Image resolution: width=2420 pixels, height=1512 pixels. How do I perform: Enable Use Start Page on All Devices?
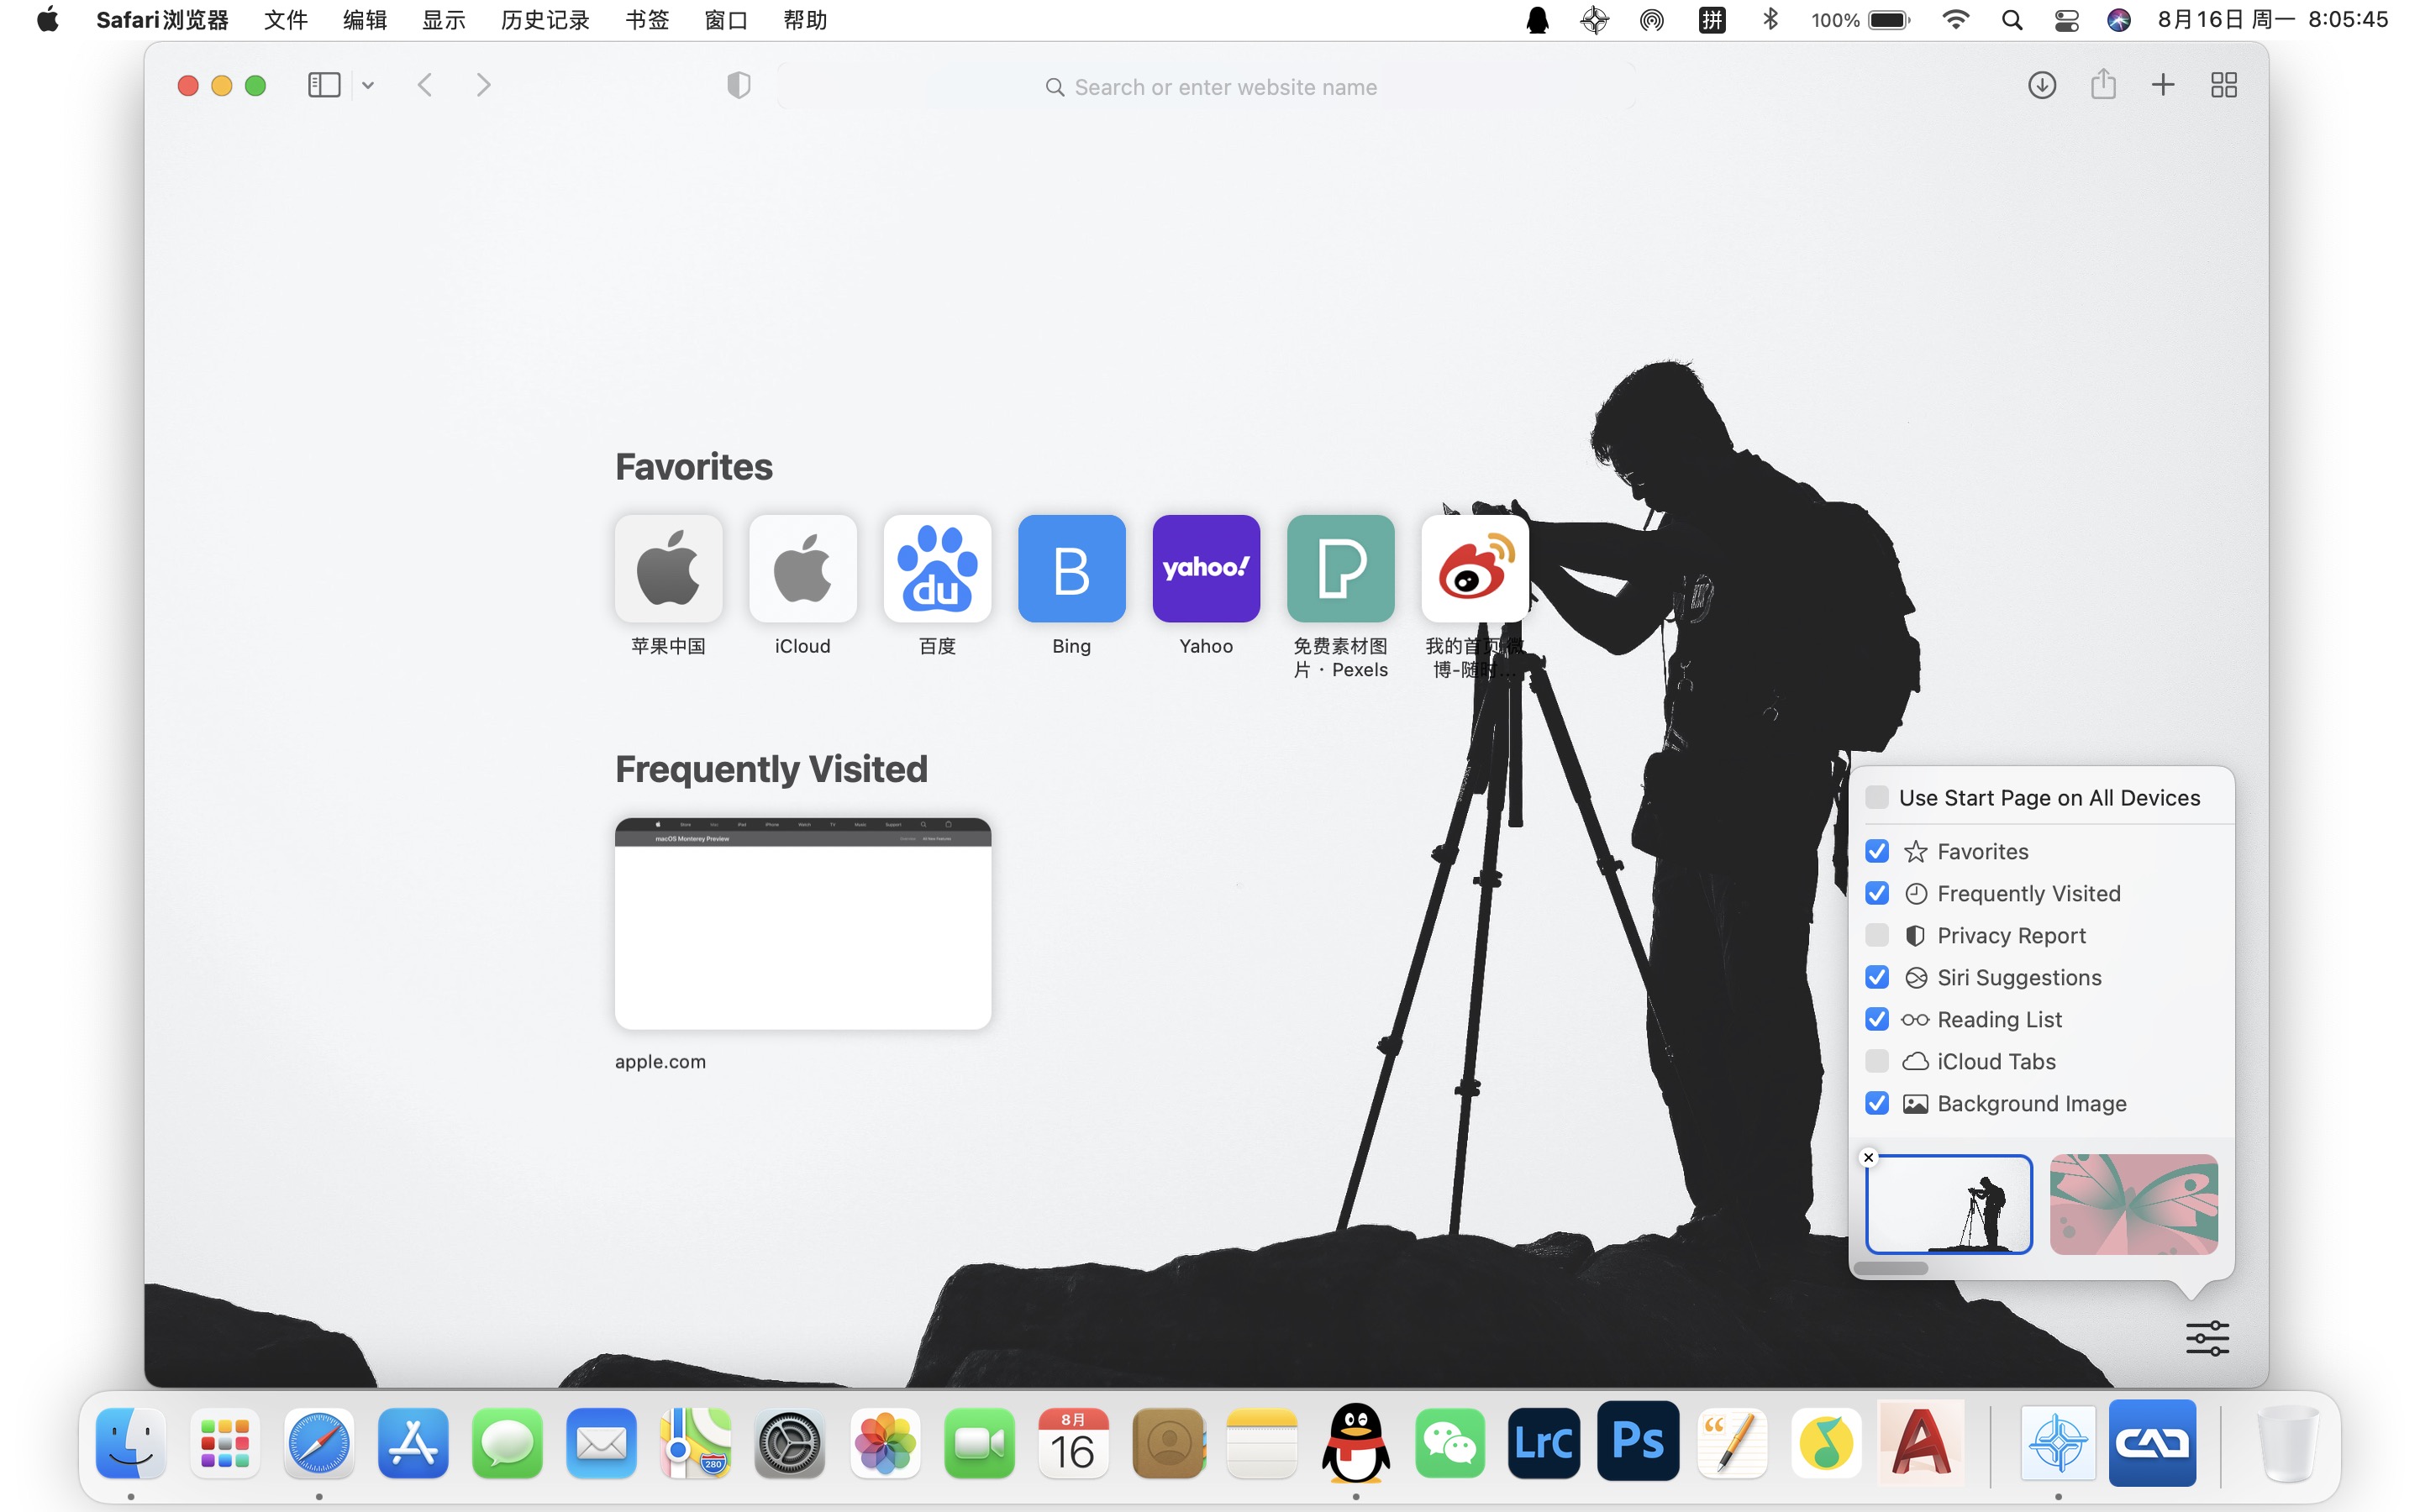point(1876,797)
